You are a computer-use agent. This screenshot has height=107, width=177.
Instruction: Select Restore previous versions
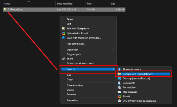(x=80, y=63)
